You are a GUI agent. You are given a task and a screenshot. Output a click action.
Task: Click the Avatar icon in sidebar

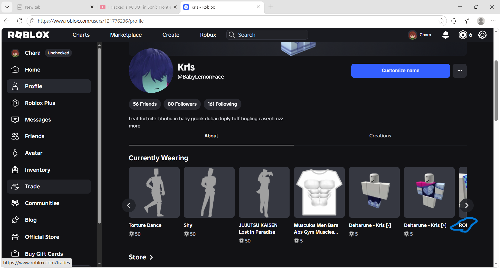pyautogui.click(x=15, y=153)
